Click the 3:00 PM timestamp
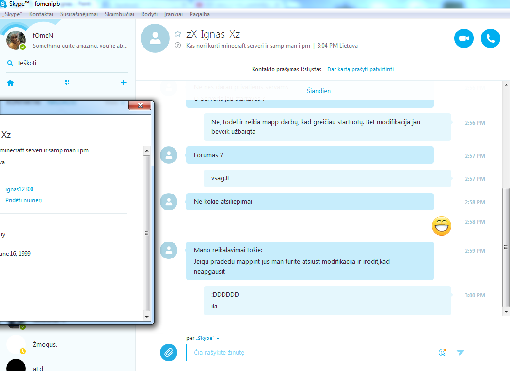The width and height of the screenshot is (510, 371). [x=475, y=295]
